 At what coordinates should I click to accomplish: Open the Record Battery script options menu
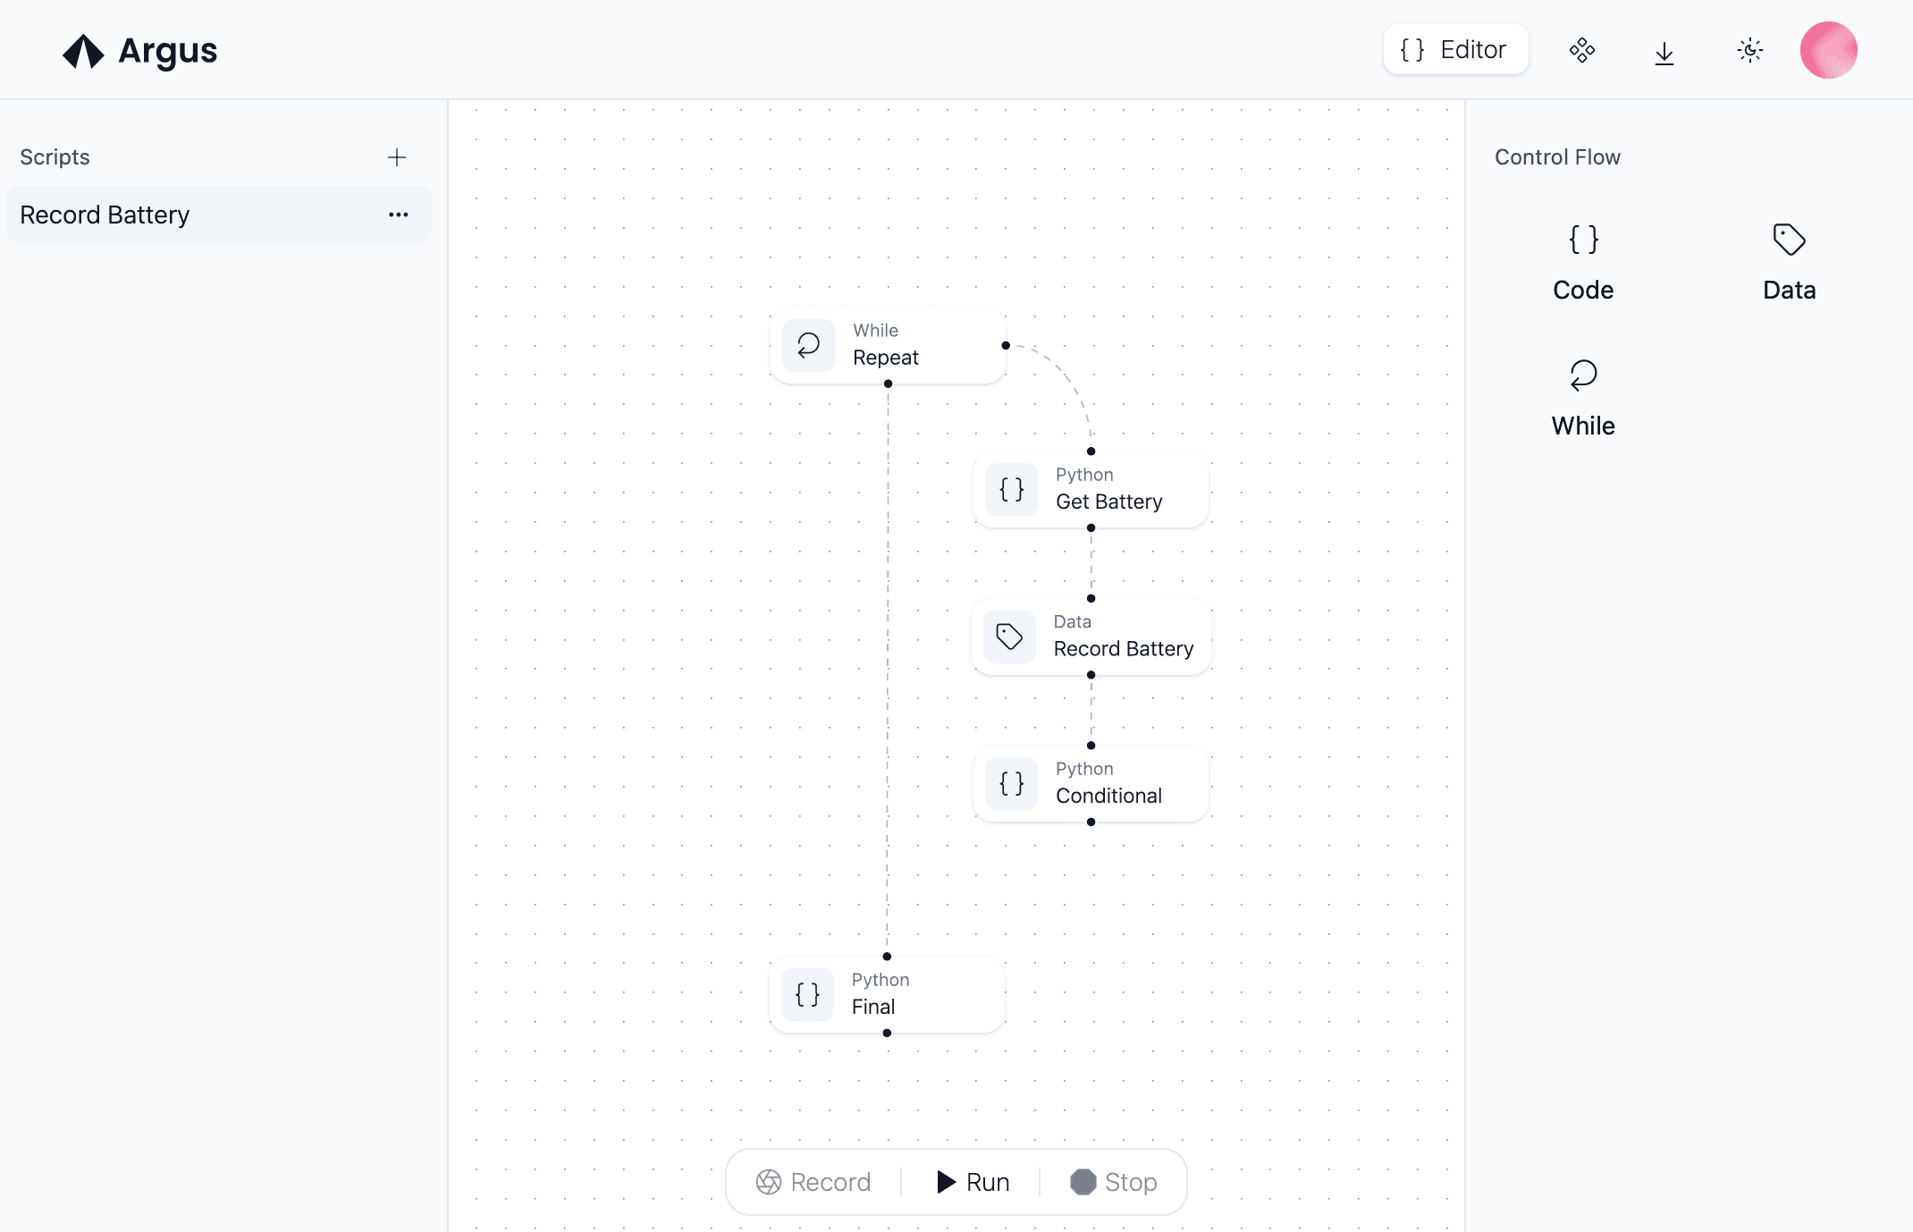(x=398, y=215)
